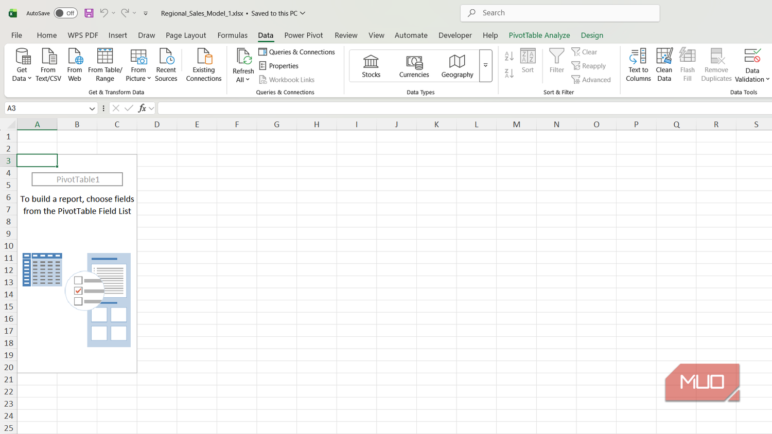
Task: Open the Automate tab
Action: tap(411, 35)
